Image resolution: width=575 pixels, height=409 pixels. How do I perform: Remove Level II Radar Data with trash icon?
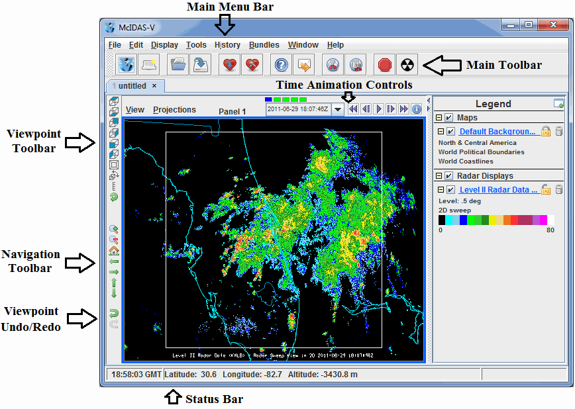coord(559,189)
